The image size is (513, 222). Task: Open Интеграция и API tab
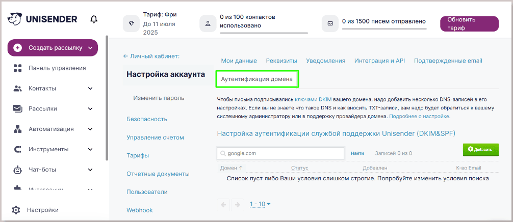(x=379, y=61)
